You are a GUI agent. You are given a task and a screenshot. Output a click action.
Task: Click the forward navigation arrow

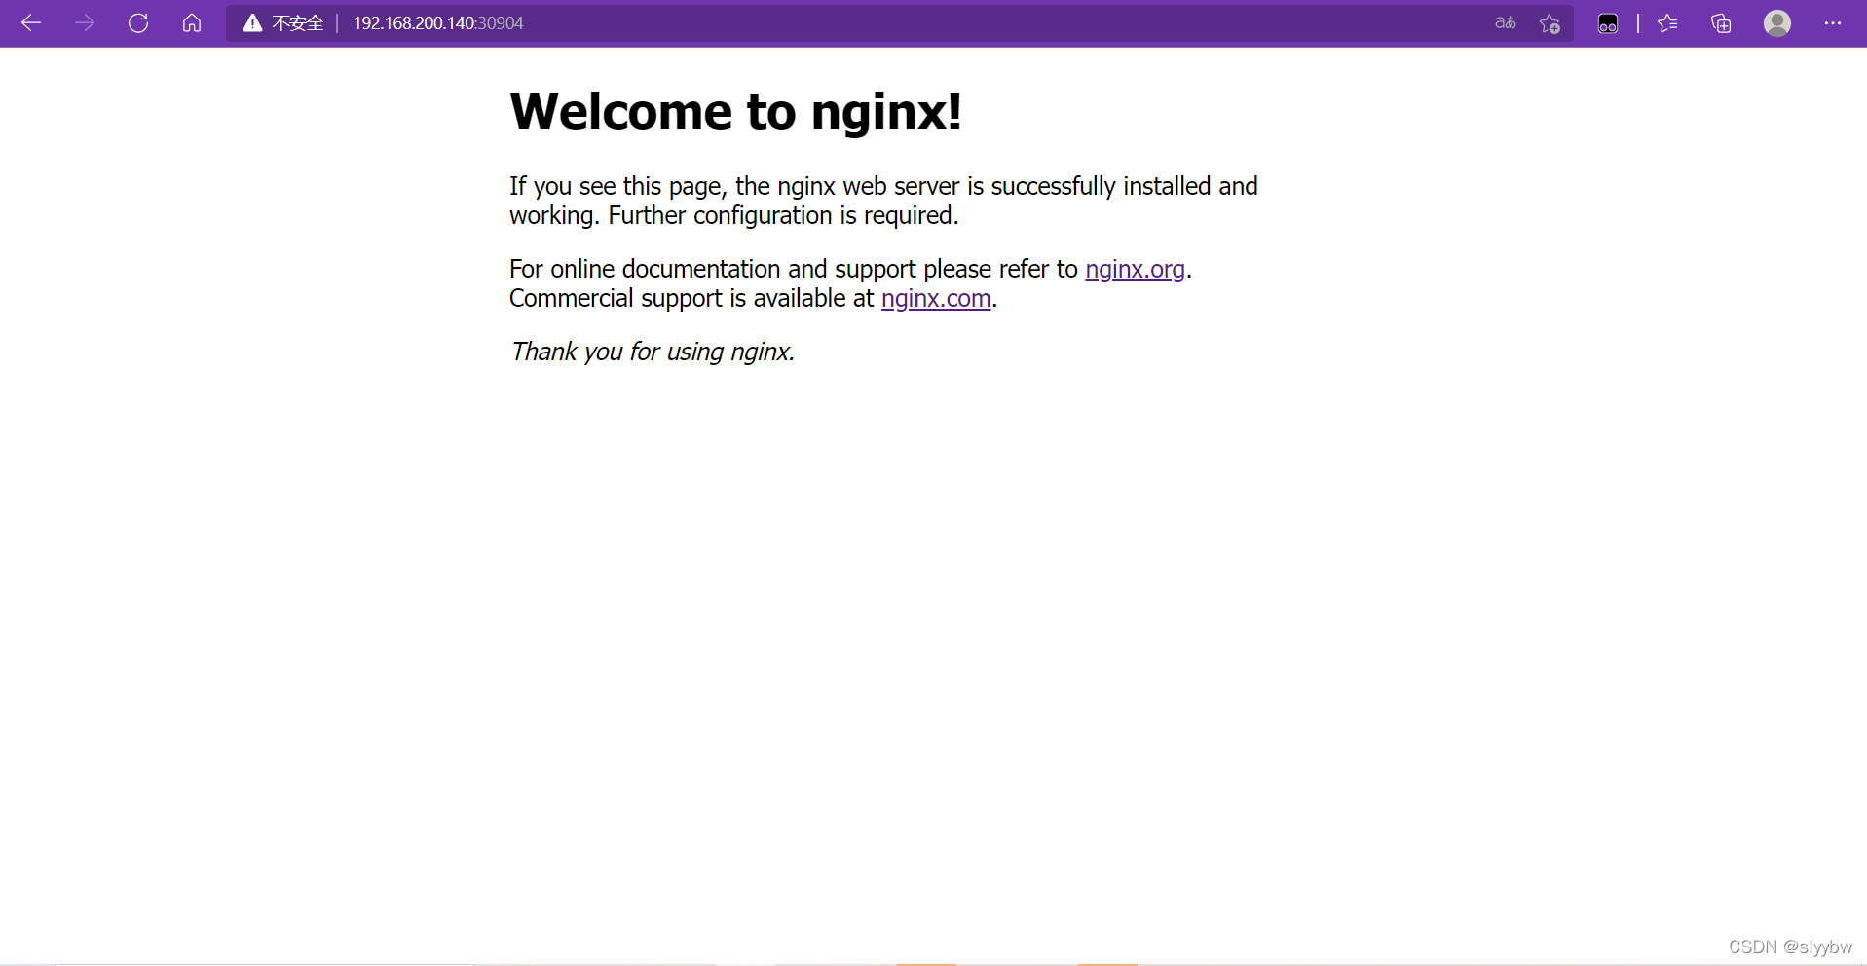point(85,22)
